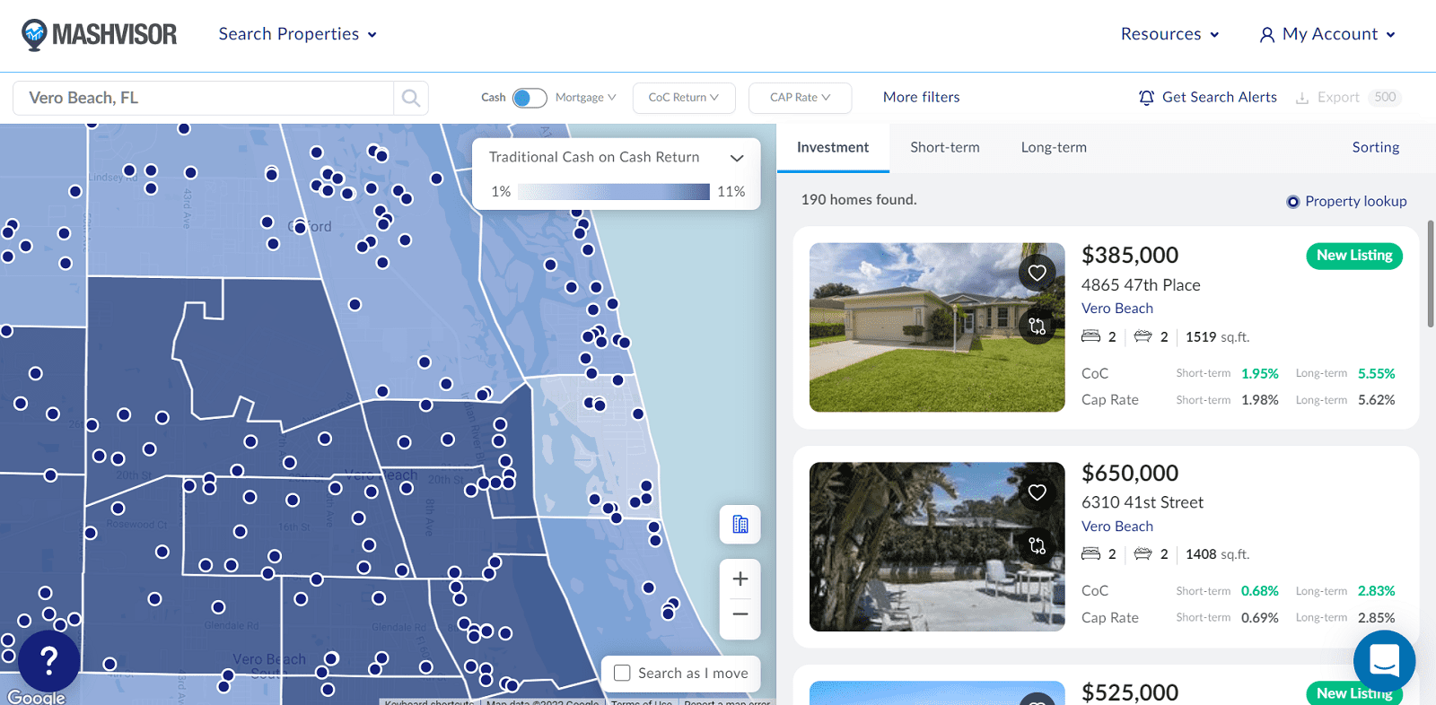1436x705 pixels.
Task: Open More filters
Action: tap(921, 97)
